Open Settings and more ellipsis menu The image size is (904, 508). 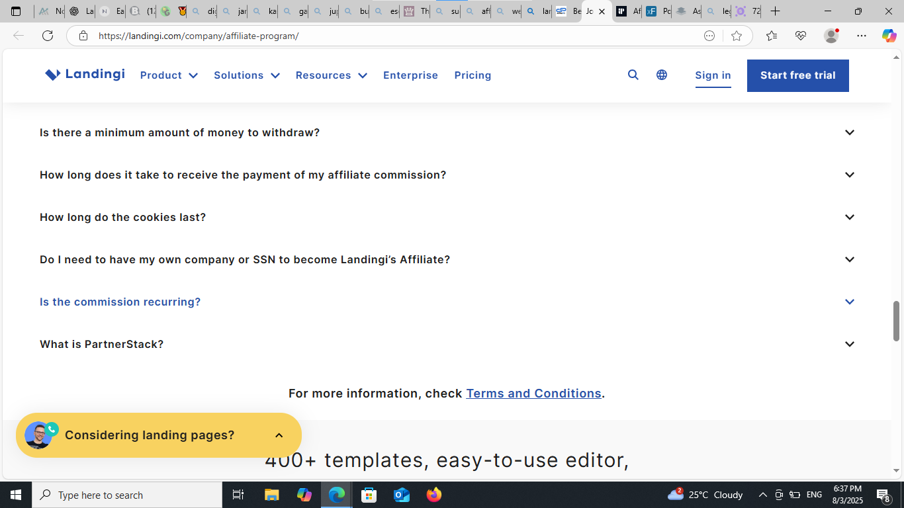pos(861,36)
